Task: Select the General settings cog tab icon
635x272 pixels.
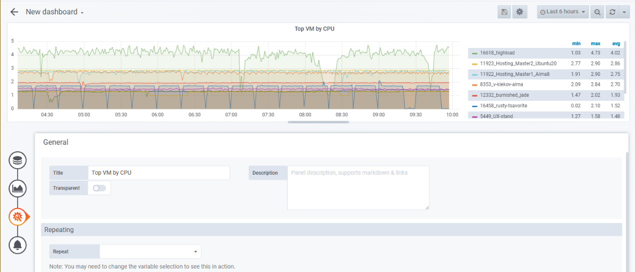Action: click(18, 217)
